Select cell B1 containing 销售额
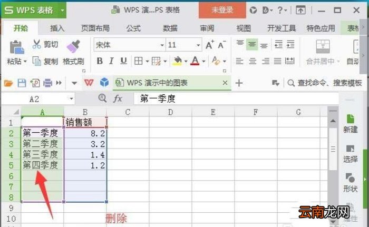Screen dimensions: 369x227 point(85,122)
